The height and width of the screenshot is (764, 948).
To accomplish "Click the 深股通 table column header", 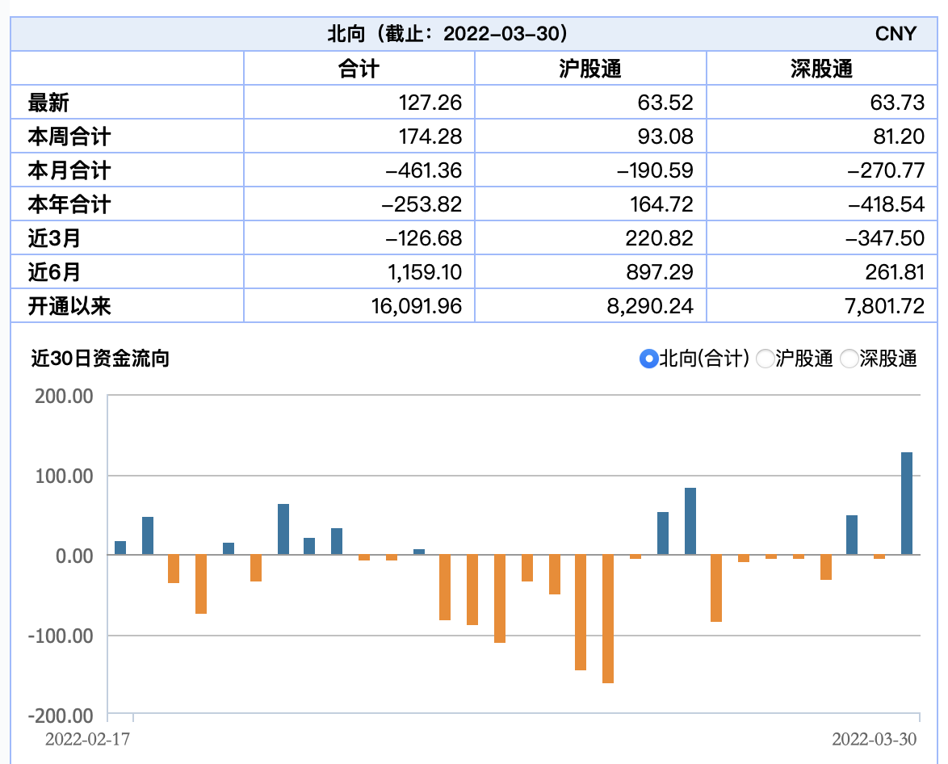I will (x=821, y=69).
